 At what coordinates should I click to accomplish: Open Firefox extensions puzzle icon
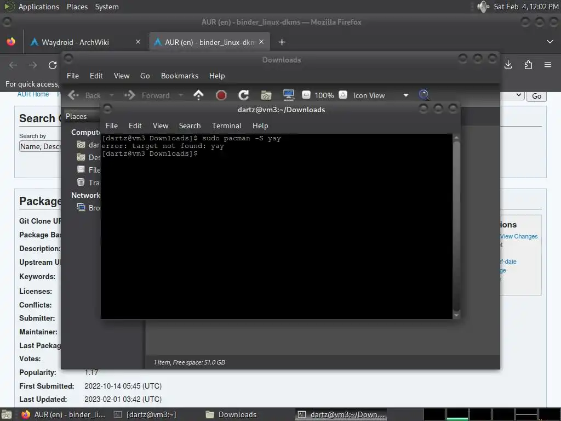coord(528,65)
